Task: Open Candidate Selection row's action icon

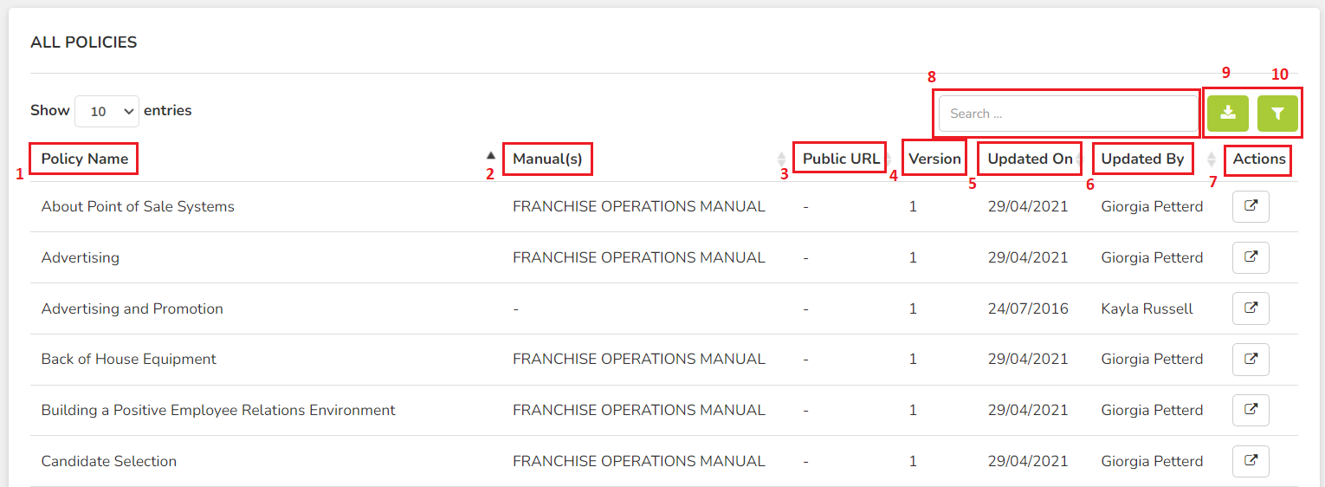Action: [x=1251, y=461]
